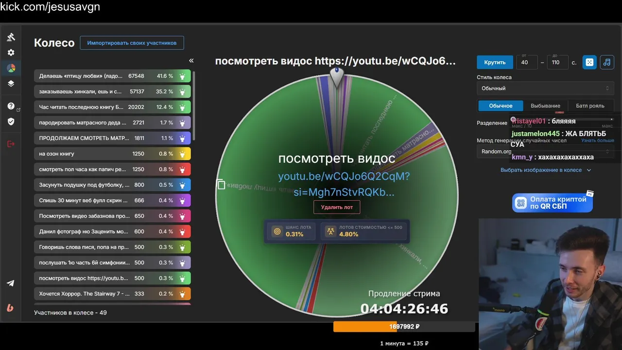Viewport: 622px width, 350px height.
Task: Collapse the participants list with double chevron
Action: point(191,61)
